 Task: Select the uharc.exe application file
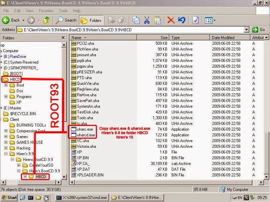pyautogui.click(x=82, y=129)
